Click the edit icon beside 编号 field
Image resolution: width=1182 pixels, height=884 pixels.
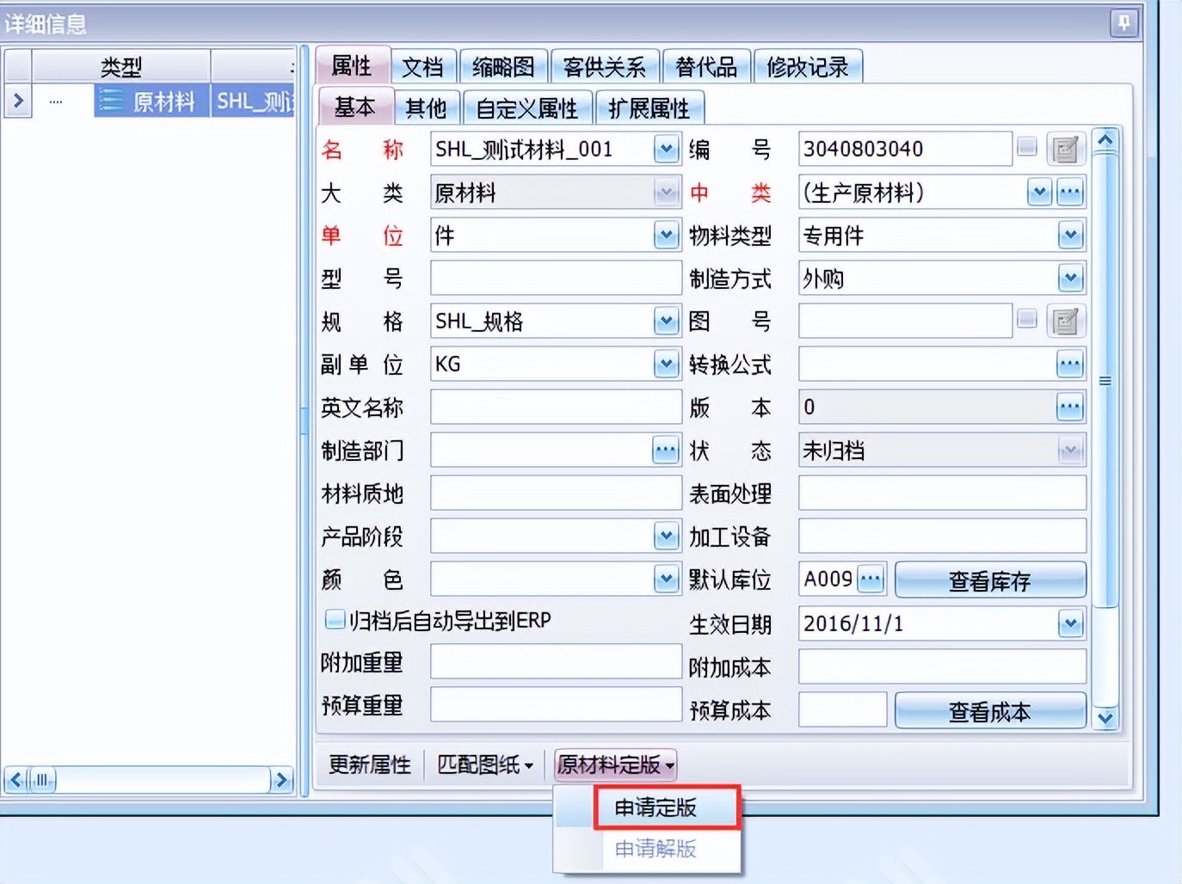tap(1066, 148)
